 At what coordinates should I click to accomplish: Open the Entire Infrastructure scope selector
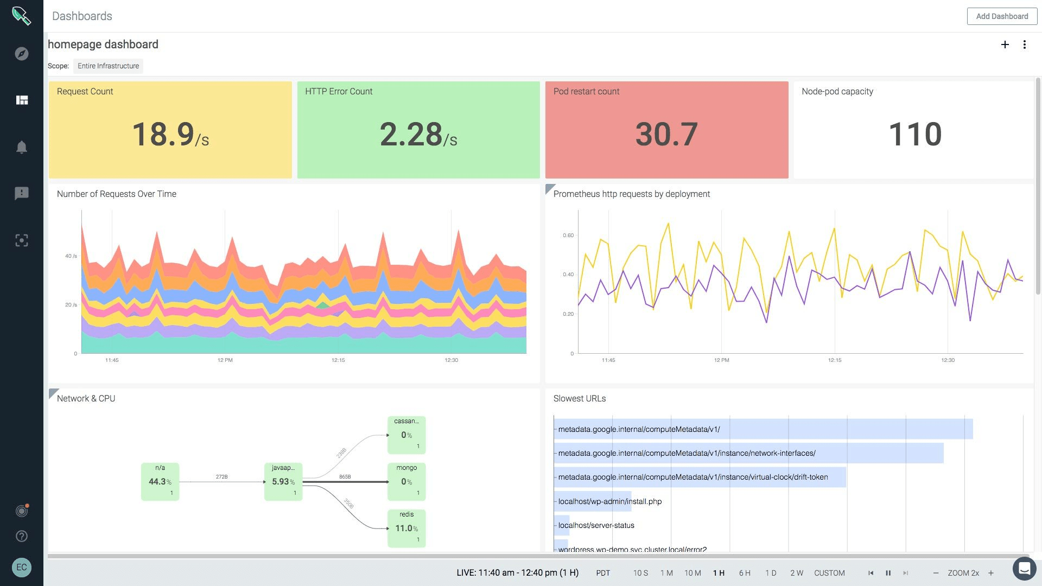[x=108, y=66]
